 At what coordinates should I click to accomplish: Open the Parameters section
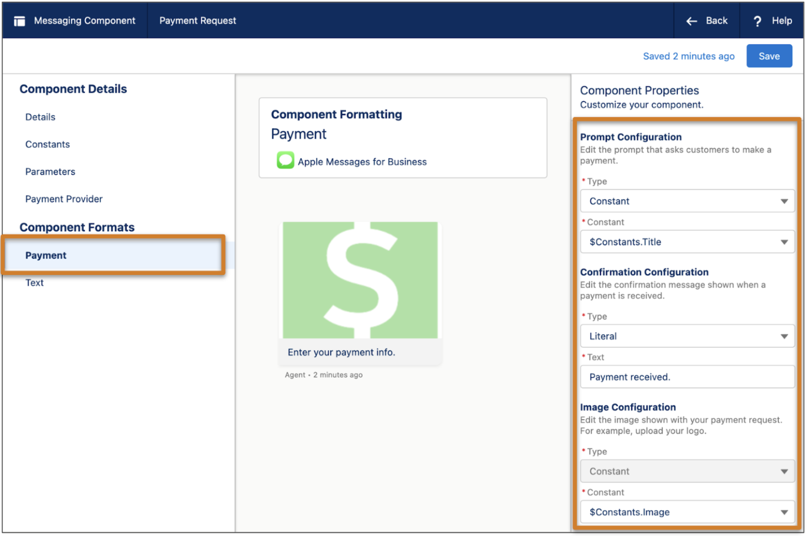[x=50, y=171]
